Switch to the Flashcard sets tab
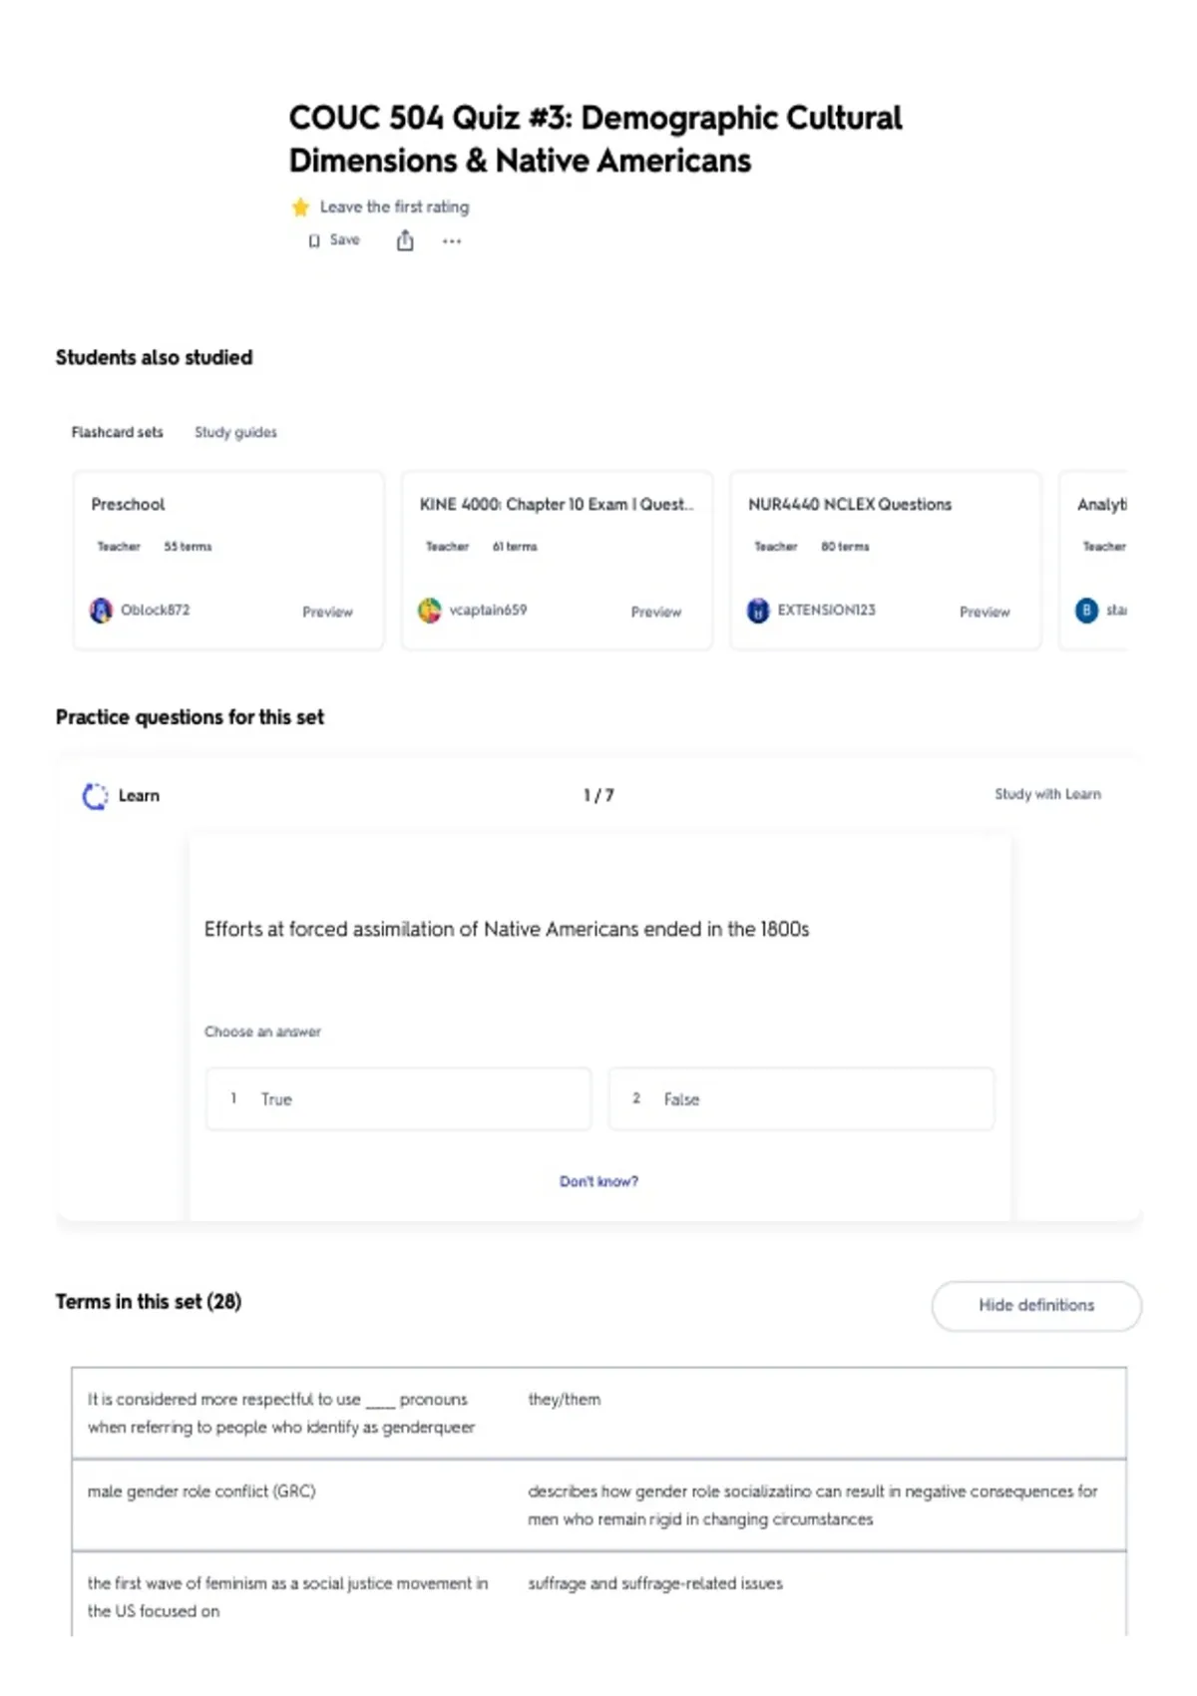 point(117,432)
